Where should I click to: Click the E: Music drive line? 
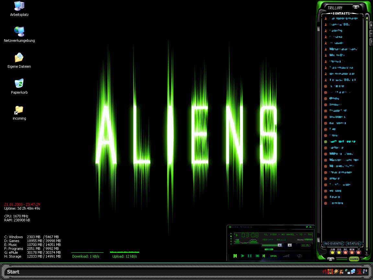32,245
